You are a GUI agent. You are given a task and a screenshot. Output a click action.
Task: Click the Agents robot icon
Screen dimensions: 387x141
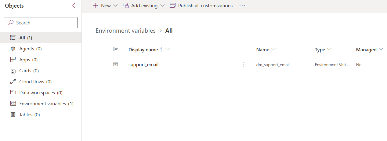point(13,49)
